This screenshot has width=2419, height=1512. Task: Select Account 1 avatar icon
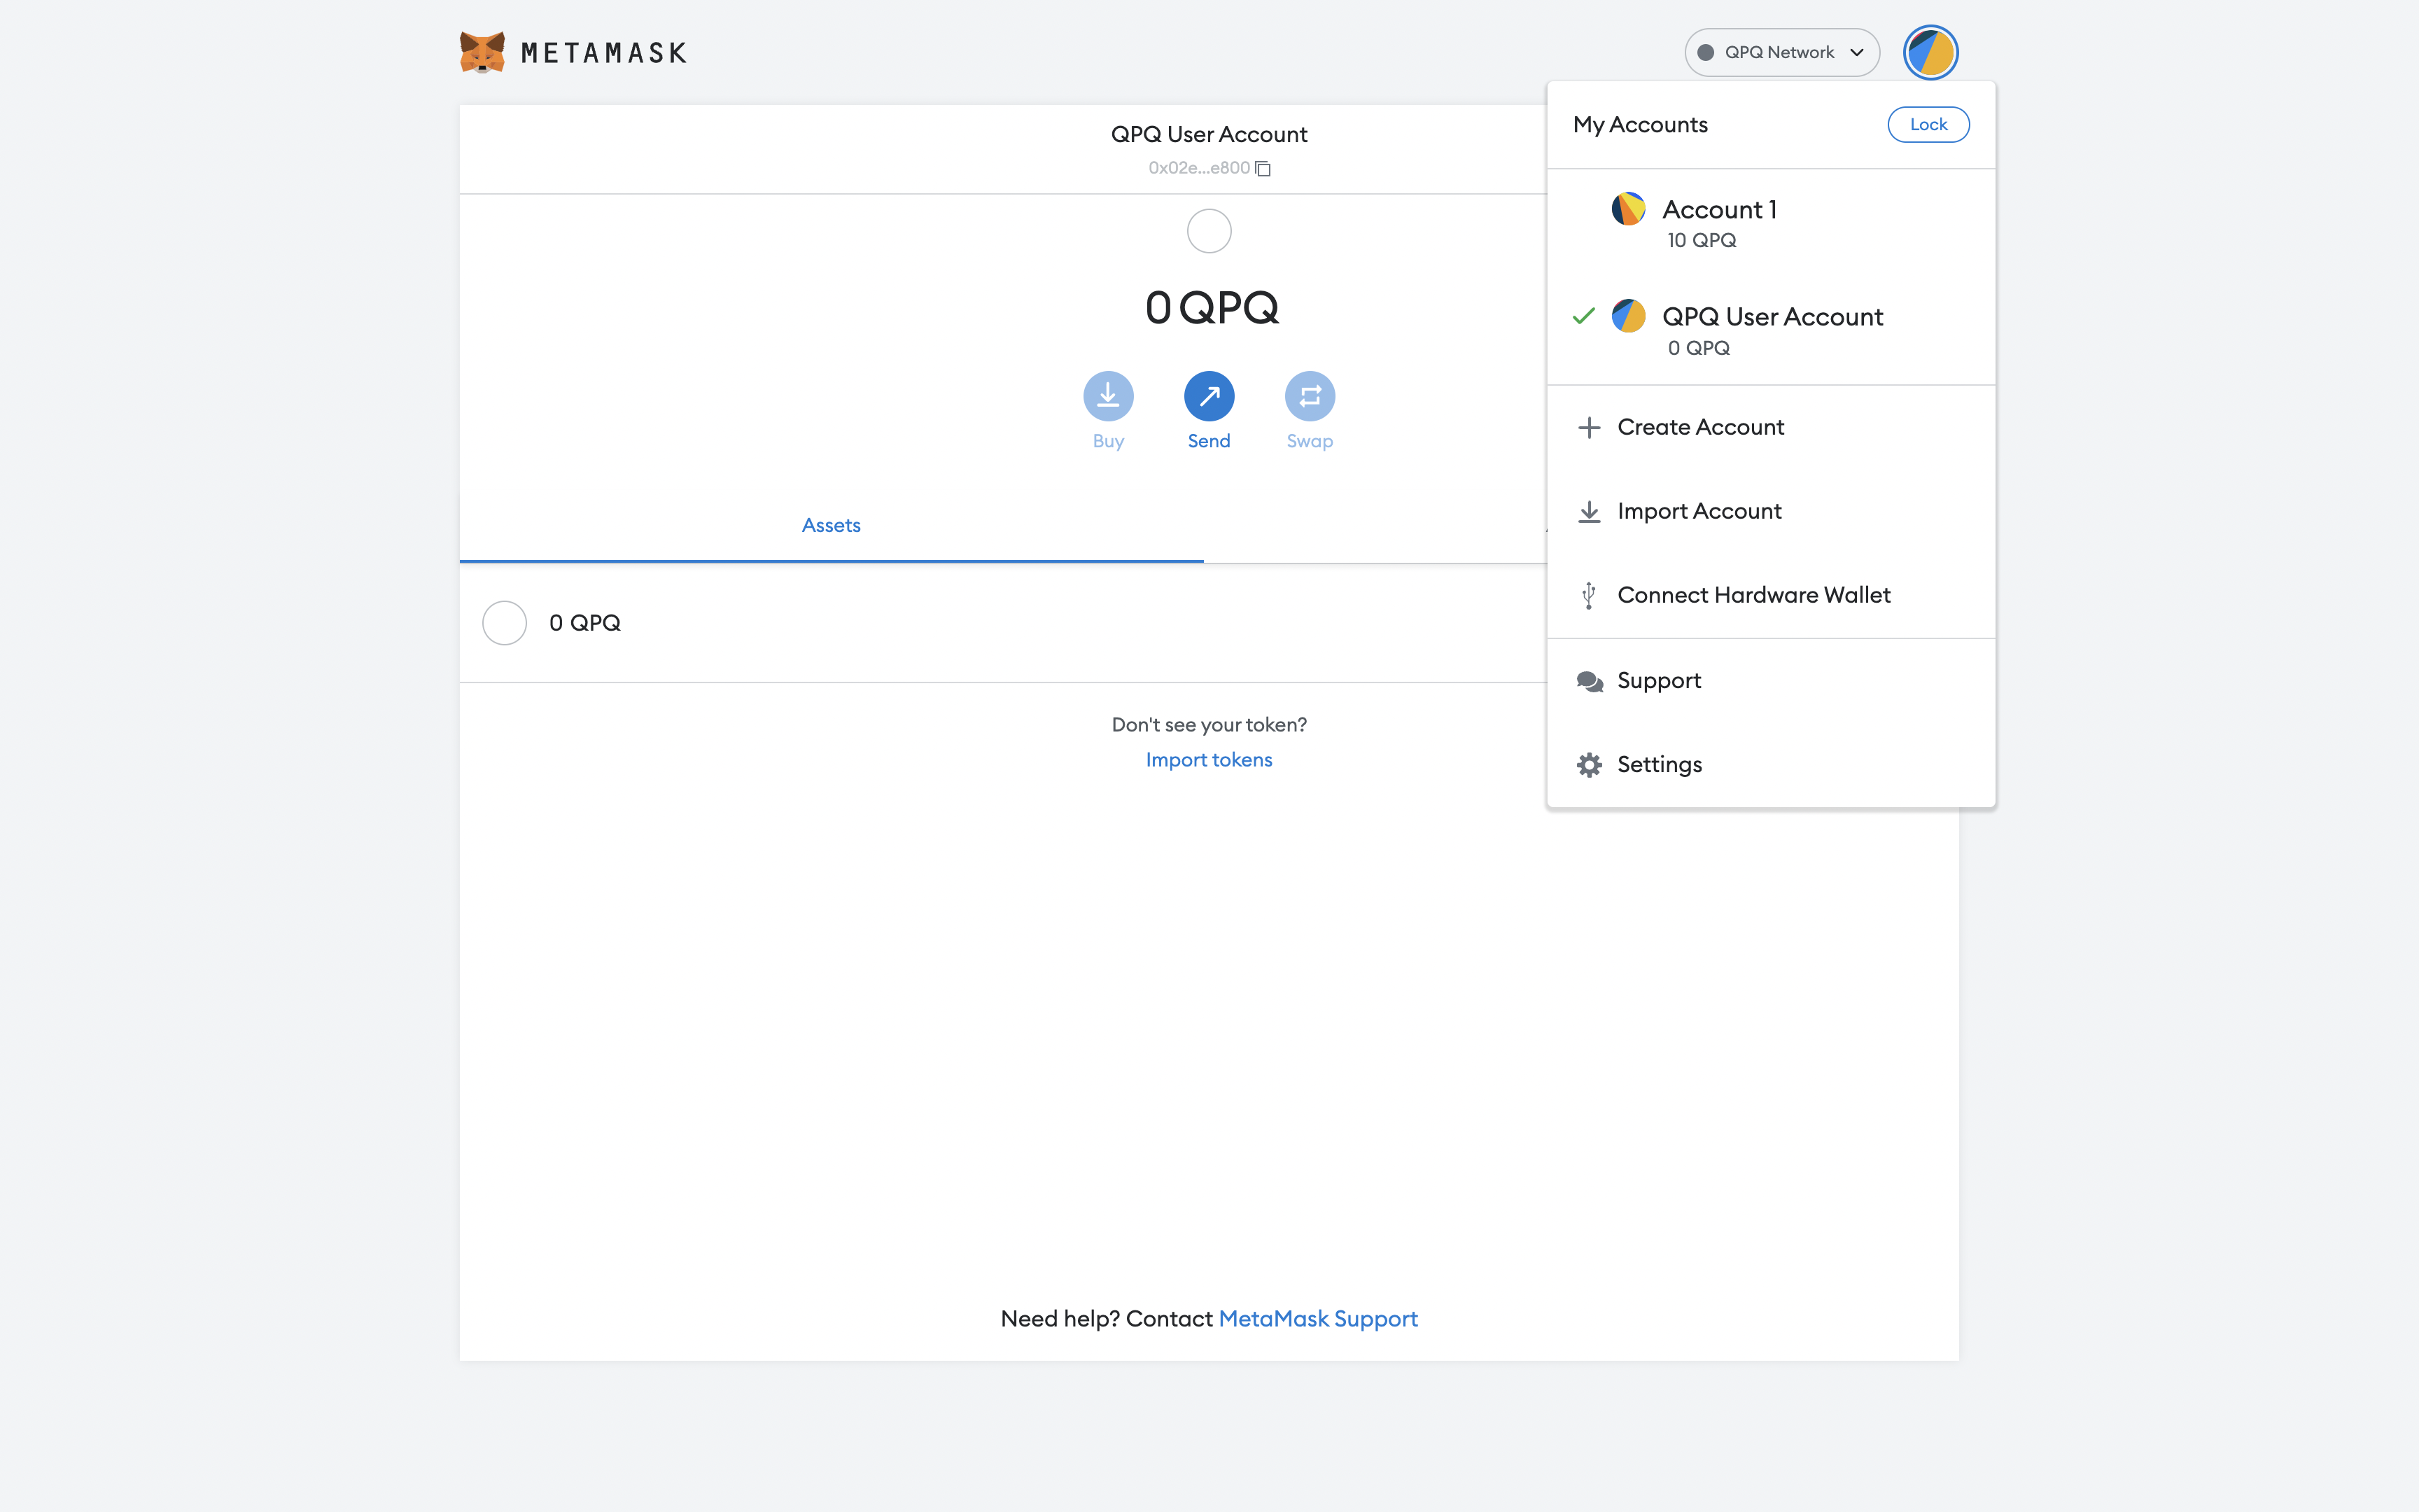[1628, 209]
